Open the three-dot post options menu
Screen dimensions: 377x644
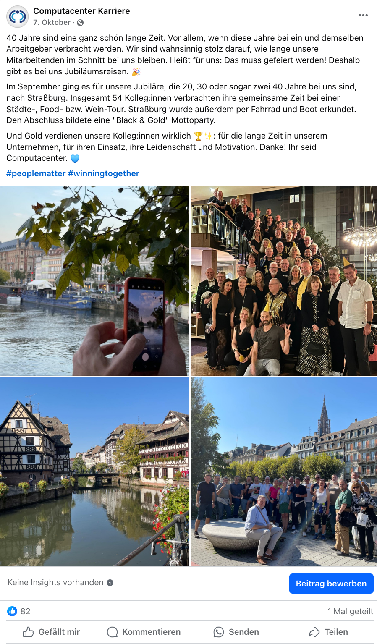363,15
